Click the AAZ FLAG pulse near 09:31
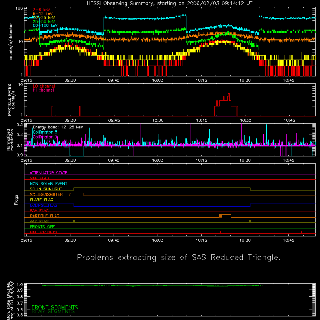This screenshot has height=320, width=320. pyautogui.click(x=74, y=222)
